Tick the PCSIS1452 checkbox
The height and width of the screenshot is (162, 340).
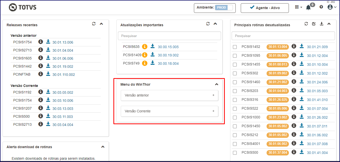[x=235, y=47]
